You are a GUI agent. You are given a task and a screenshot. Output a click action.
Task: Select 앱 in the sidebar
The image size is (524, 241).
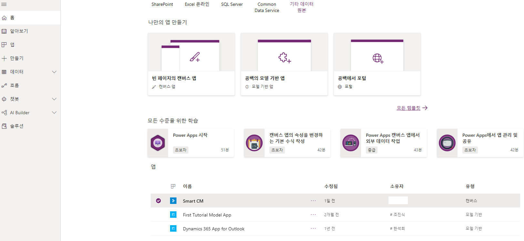30,45
